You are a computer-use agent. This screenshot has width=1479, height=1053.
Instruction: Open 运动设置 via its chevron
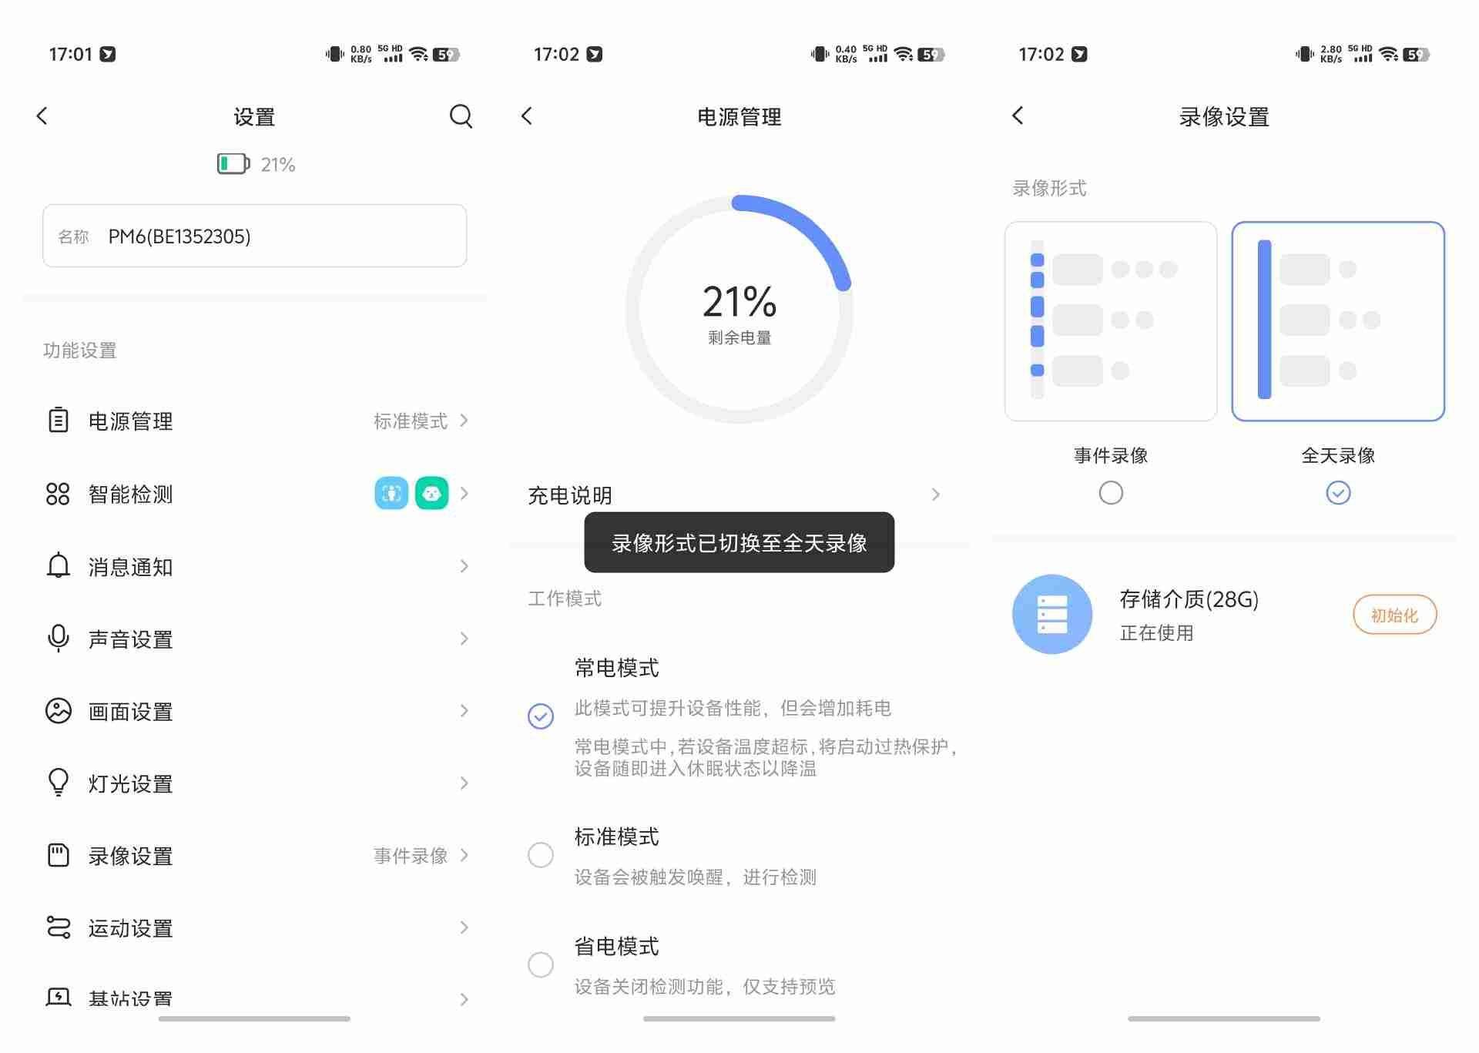465,927
